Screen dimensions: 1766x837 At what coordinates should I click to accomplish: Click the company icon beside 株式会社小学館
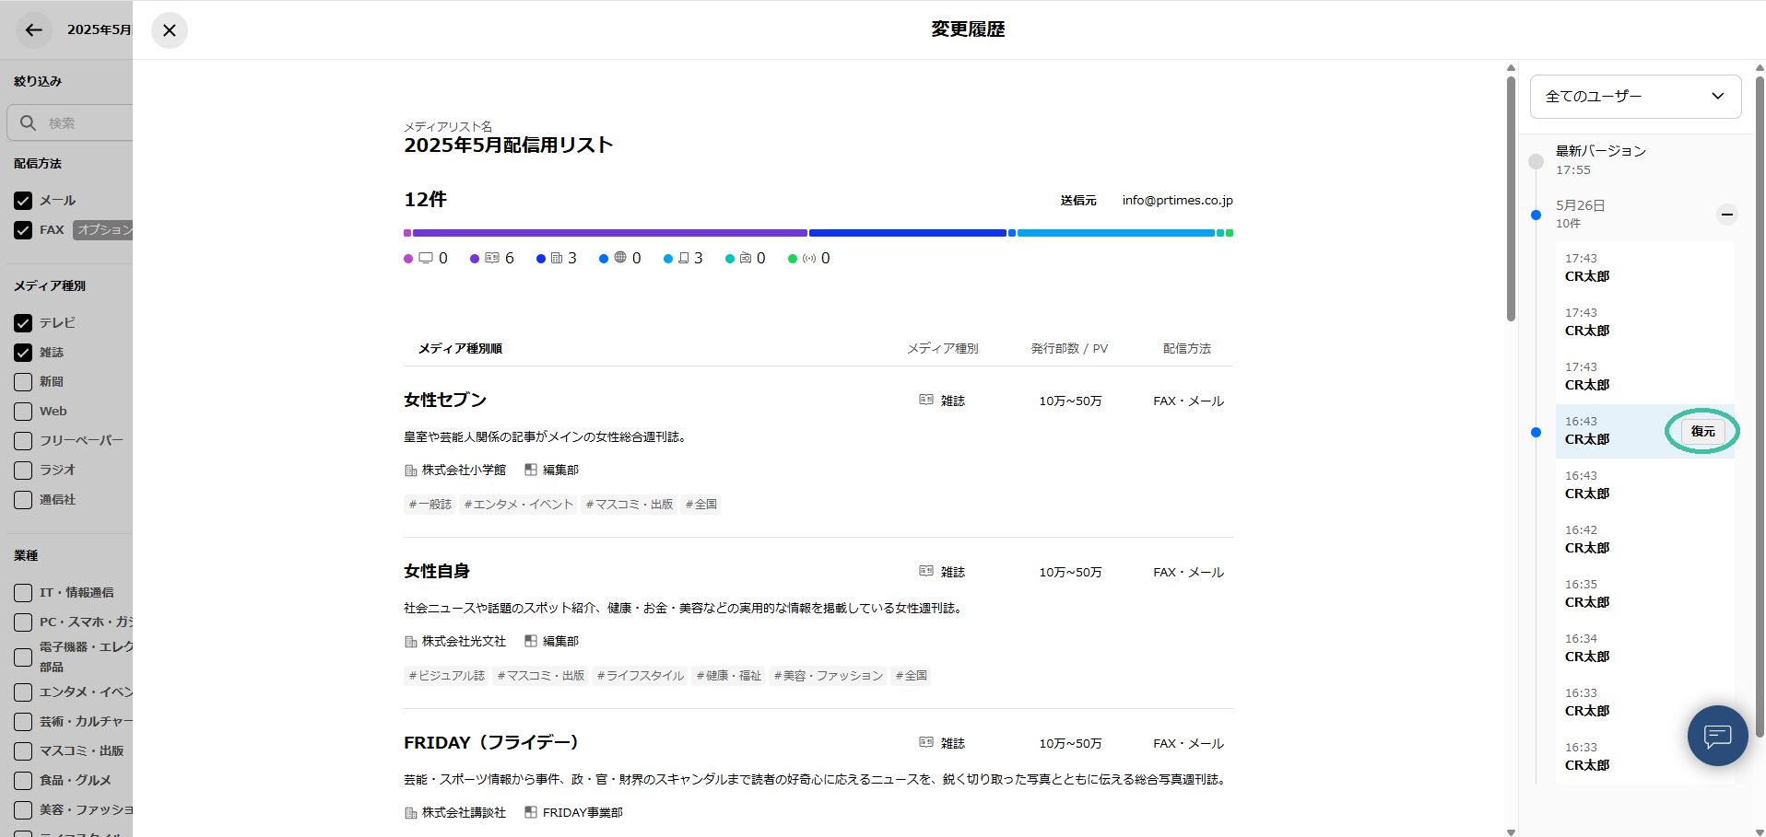click(411, 471)
